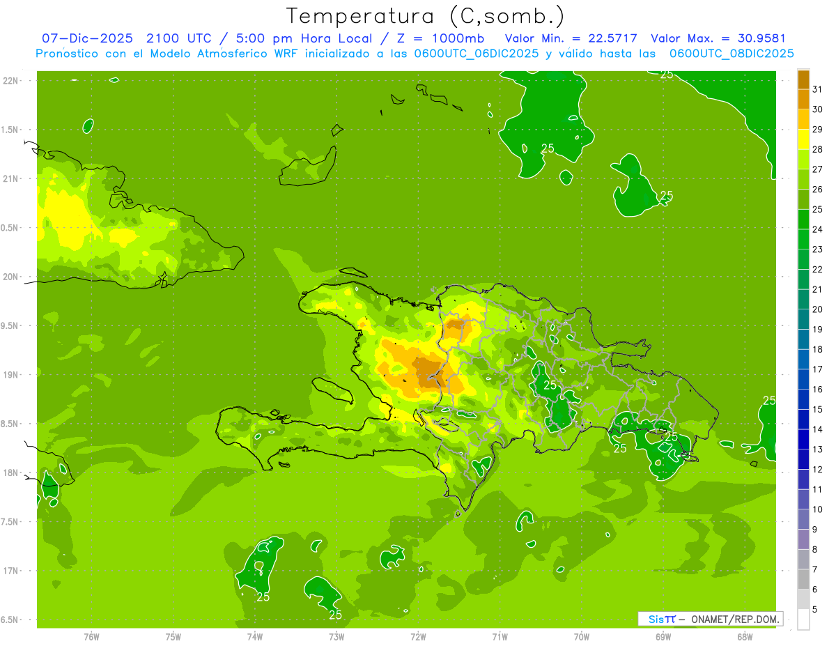
Task: Click the colorbar label '31'
Action: 817,90
